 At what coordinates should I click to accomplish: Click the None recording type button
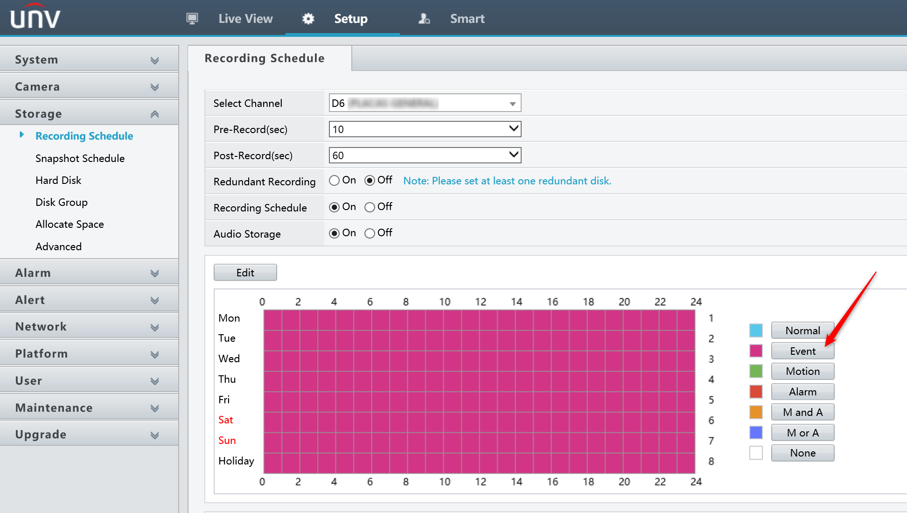(802, 453)
